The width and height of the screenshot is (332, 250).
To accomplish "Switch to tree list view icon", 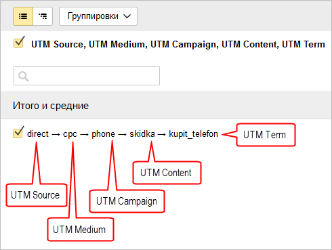I will pos(43,16).
